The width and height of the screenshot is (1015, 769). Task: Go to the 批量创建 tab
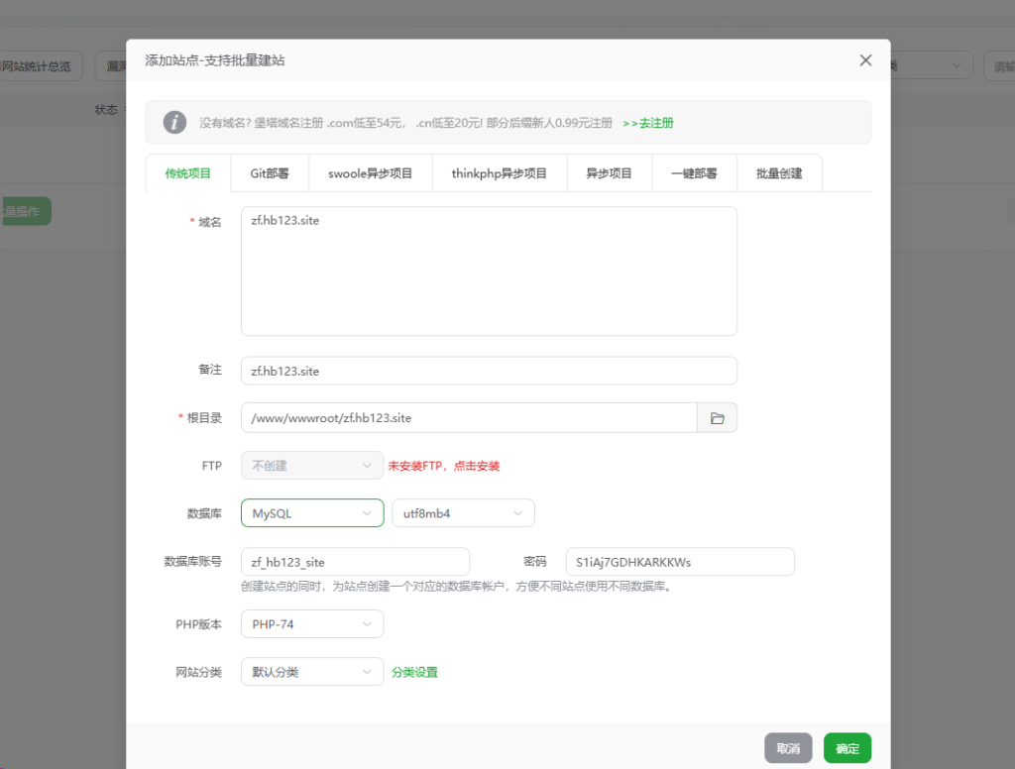(x=779, y=173)
